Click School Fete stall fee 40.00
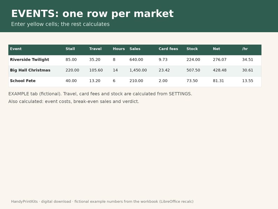Image resolution: width=278 pixels, height=209 pixels. pyautogui.click(x=71, y=81)
